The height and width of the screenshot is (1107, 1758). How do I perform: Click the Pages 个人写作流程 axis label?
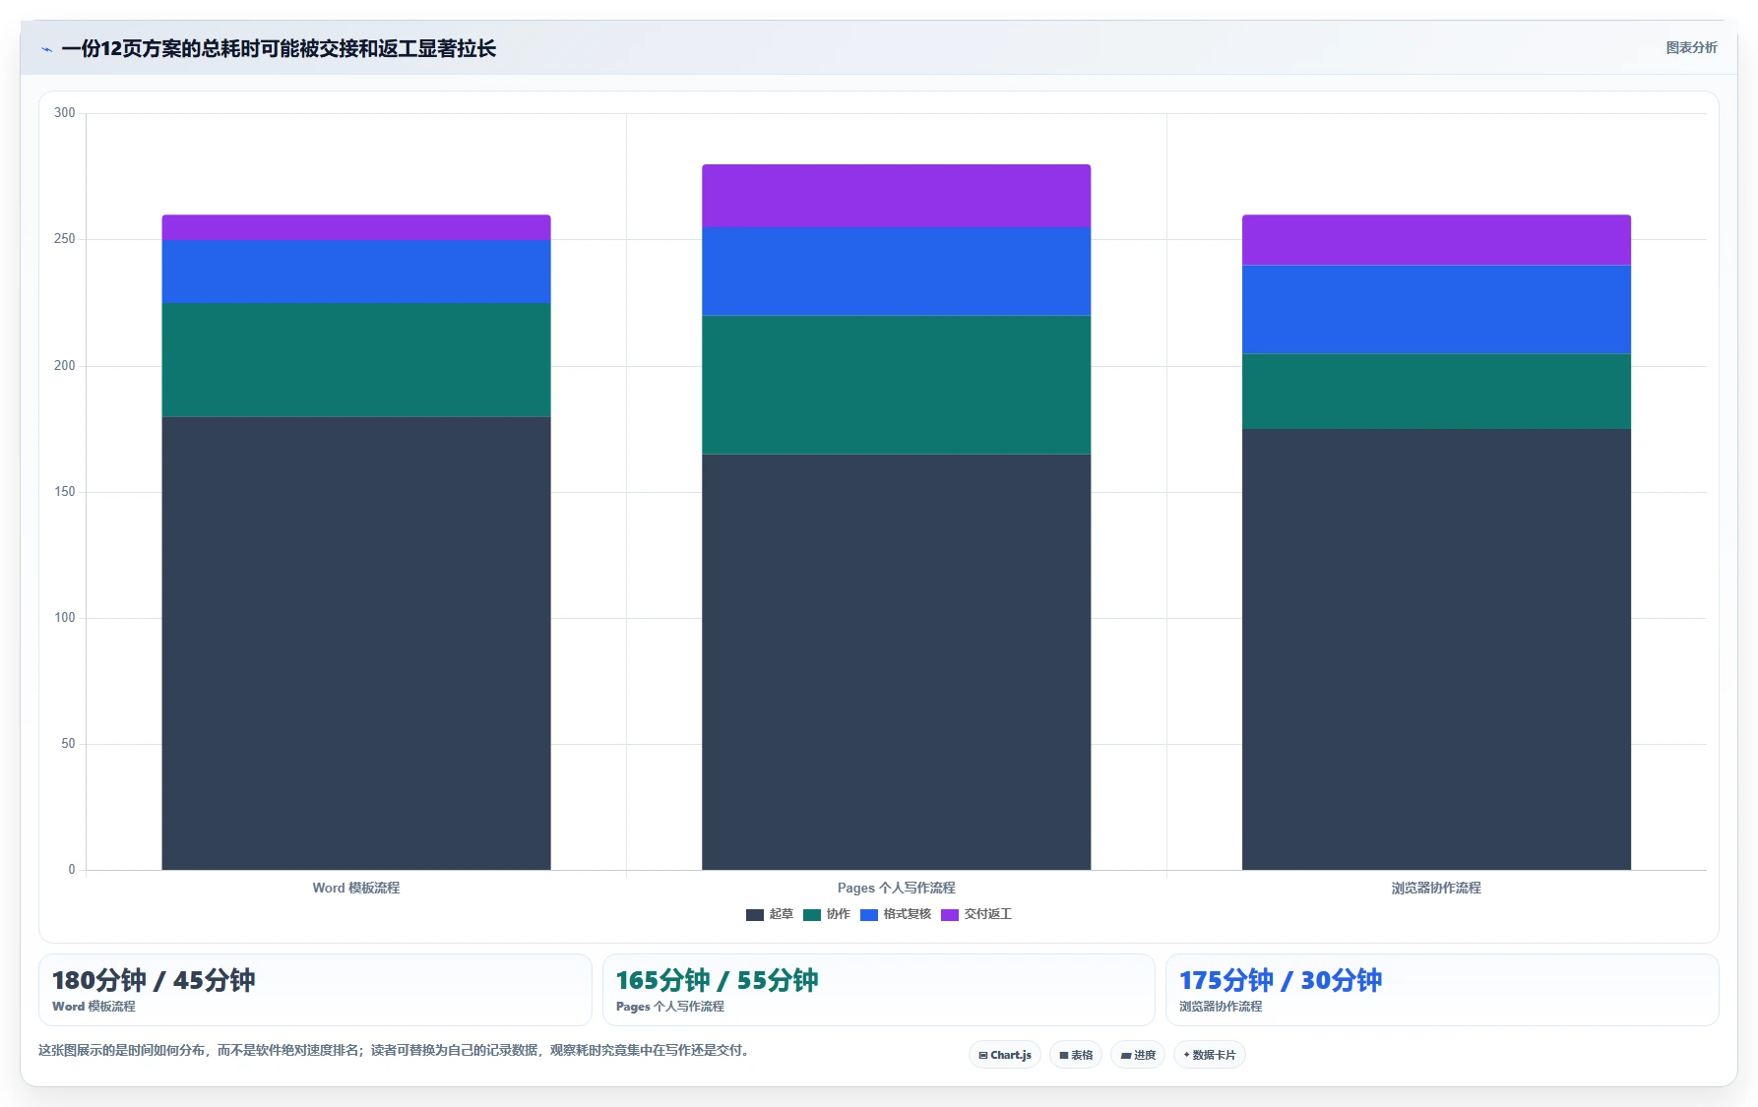coord(897,888)
